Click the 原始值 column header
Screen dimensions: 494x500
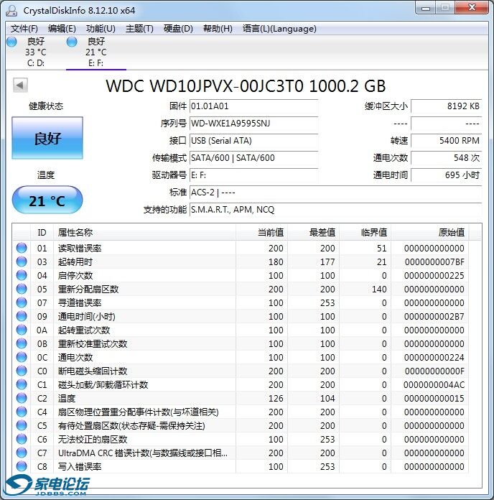click(451, 233)
